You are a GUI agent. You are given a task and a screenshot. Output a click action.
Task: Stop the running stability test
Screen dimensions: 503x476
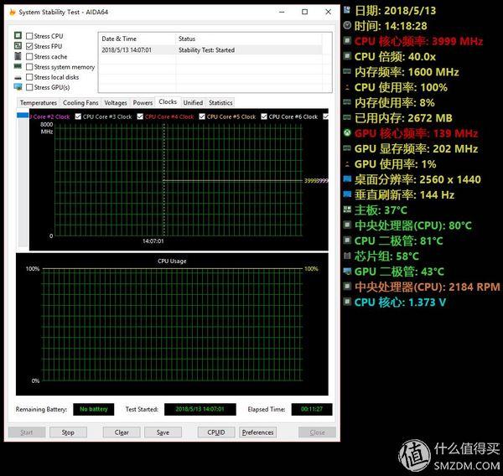pyautogui.click(x=68, y=432)
